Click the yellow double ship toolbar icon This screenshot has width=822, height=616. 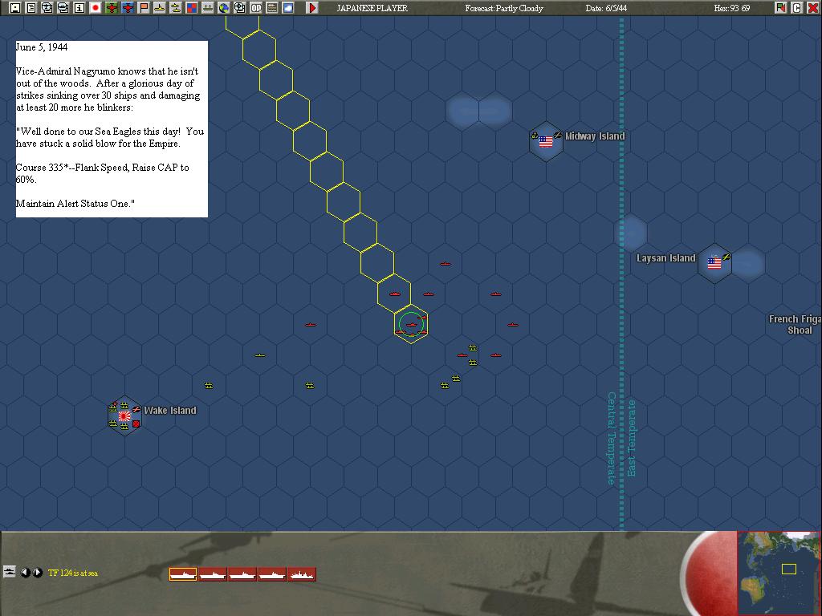click(176, 8)
